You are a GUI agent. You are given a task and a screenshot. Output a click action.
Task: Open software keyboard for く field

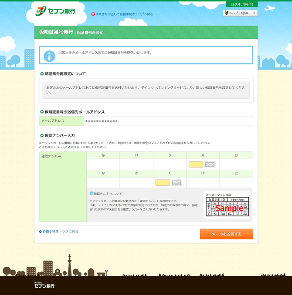177,183
